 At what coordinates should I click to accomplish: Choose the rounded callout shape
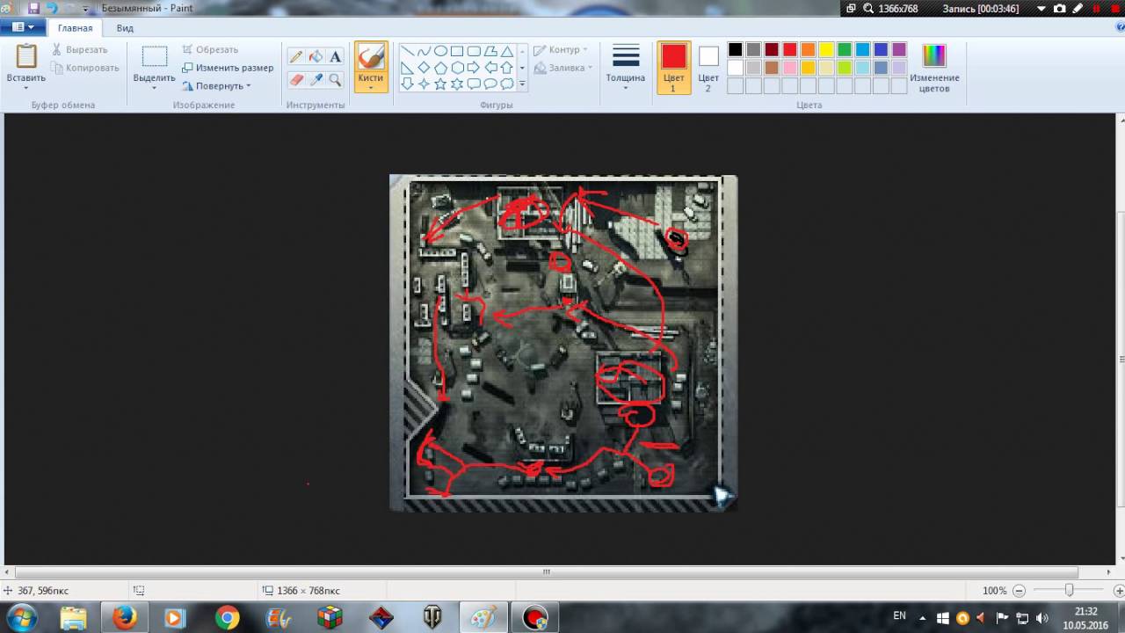pyautogui.click(x=474, y=84)
